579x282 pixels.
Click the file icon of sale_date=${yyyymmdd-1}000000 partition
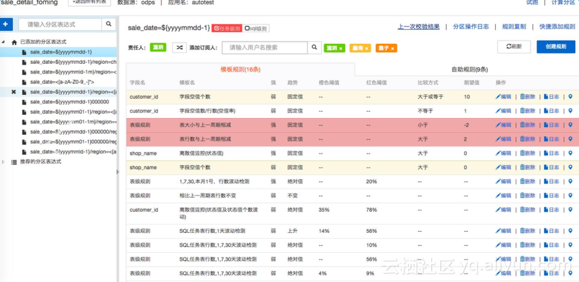(x=25, y=102)
